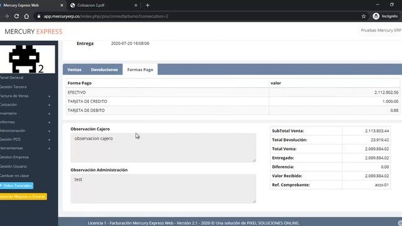Click the SubTotal Venta value 2.113.803.44
This screenshot has width=402, height=226.
[x=377, y=131]
